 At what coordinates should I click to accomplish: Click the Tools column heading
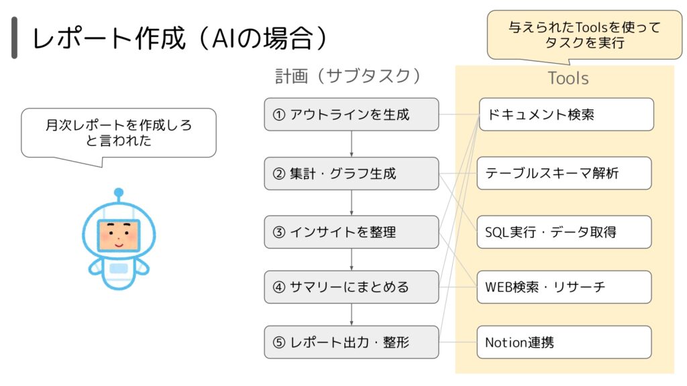568,78
